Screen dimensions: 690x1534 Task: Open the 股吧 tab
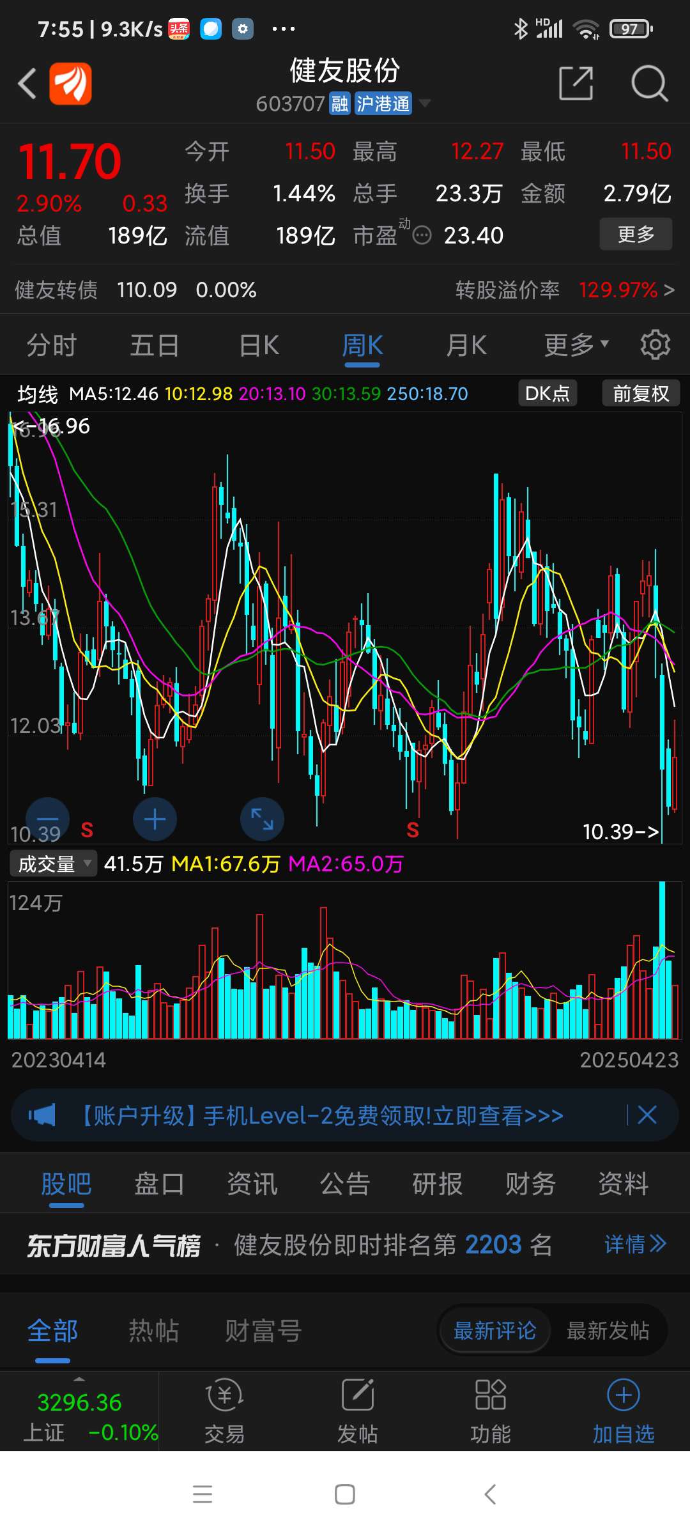(66, 1184)
